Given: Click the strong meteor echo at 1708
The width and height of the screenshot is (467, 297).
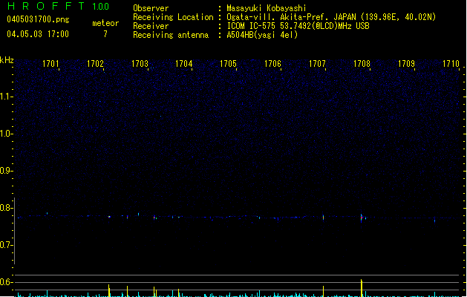Looking at the screenshot, I should point(362,218).
